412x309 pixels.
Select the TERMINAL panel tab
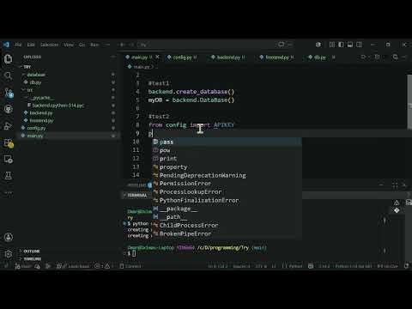pos(136,196)
